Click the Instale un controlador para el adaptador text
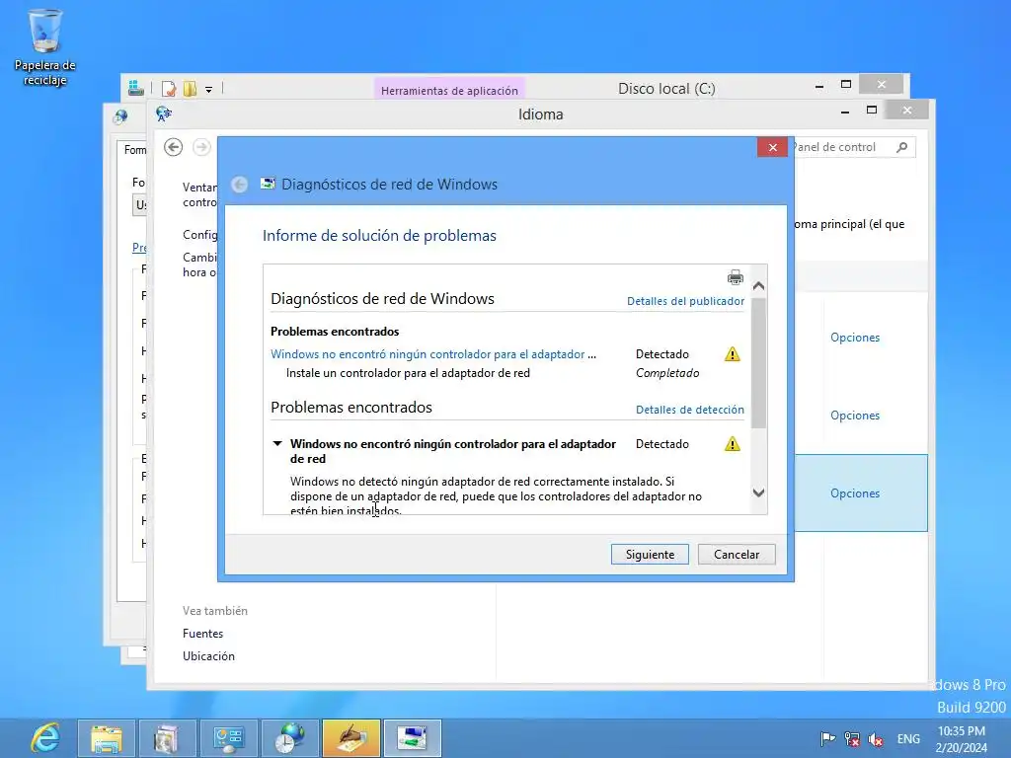Viewport: 1011px width, 758px height. point(408,372)
